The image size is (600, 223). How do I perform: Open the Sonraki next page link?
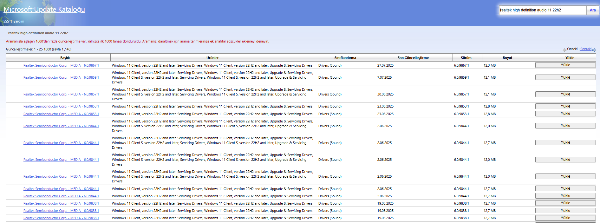coord(586,49)
